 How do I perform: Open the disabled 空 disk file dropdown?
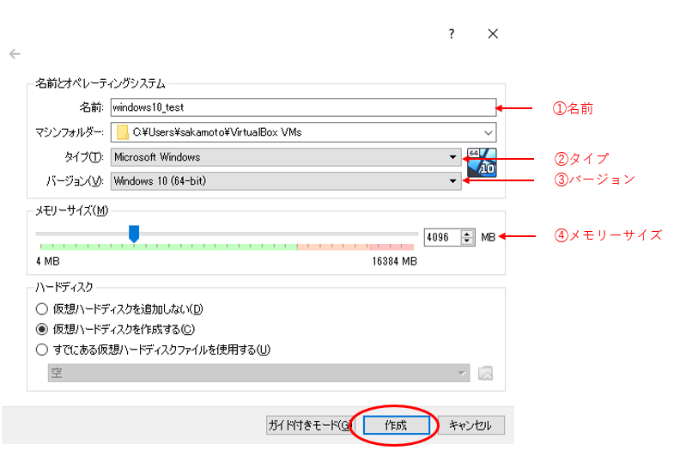coord(258,373)
